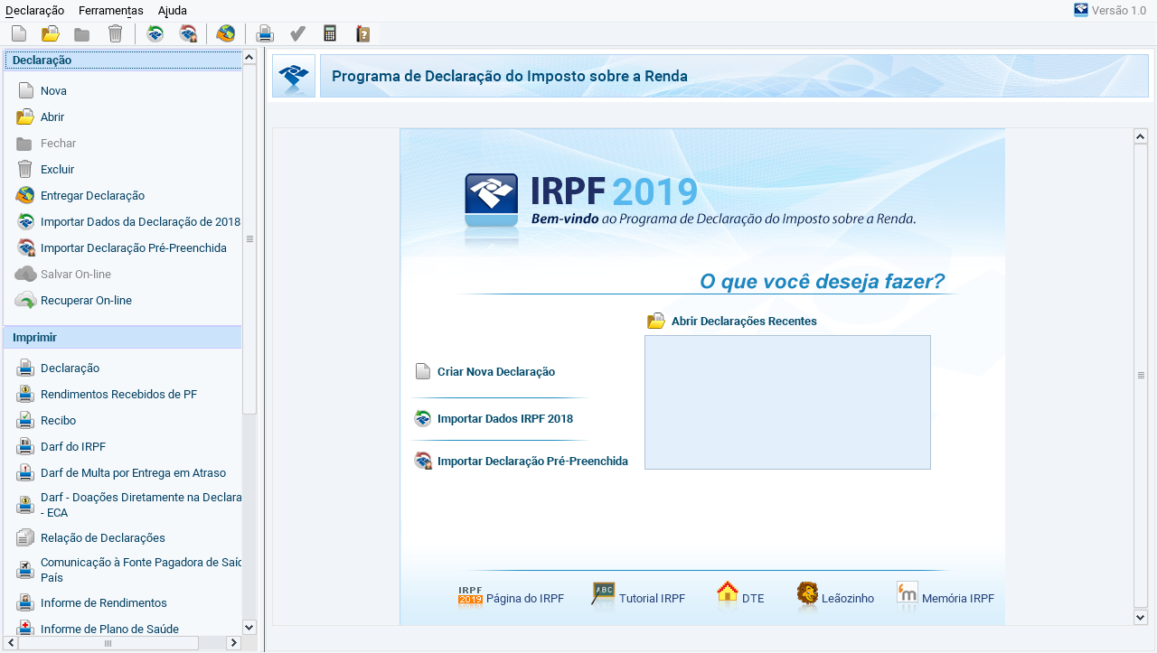Choose Recuperar On-line in the side panel
Screen dimensions: 1157x653
pyautogui.click(x=86, y=301)
